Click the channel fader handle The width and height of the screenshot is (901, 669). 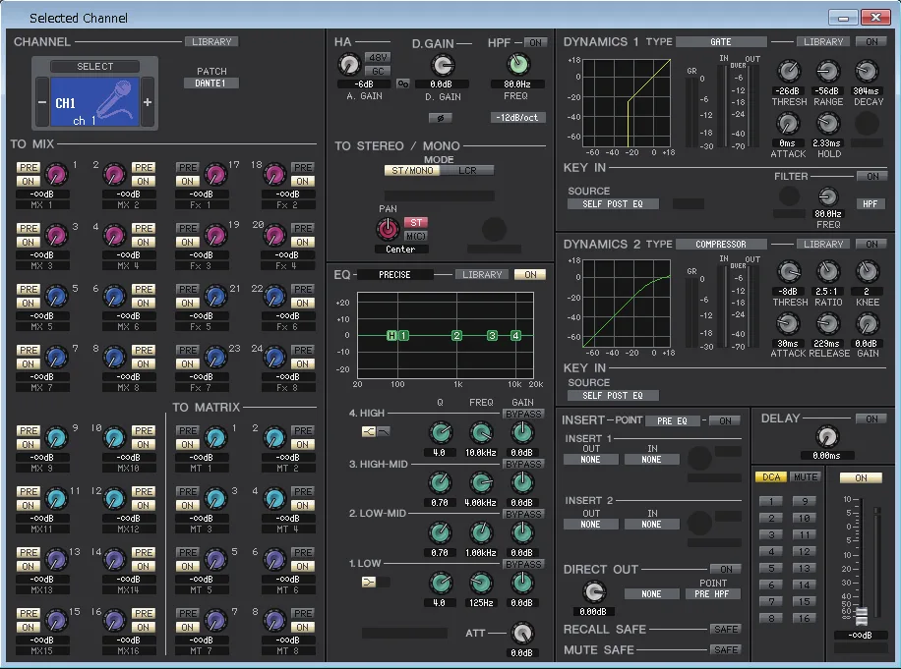click(x=861, y=617)
